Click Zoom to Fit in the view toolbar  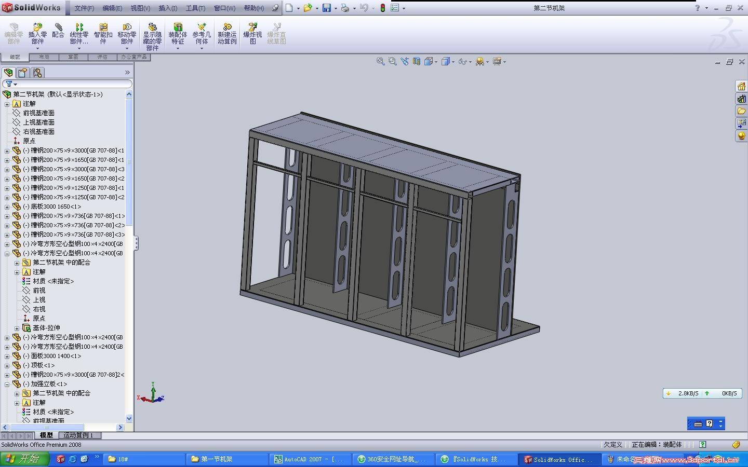pos(381,61)
